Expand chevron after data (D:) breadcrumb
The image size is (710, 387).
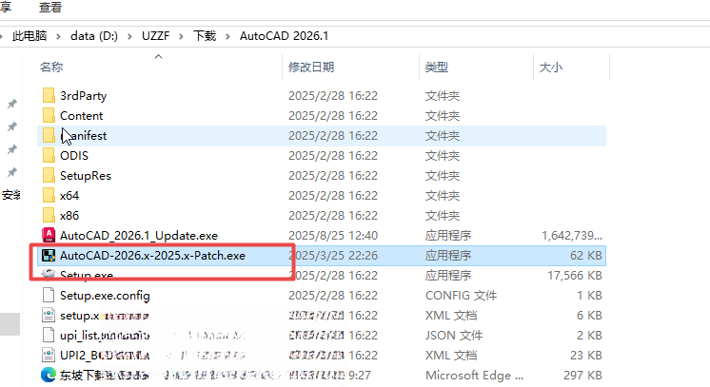(129, 36)
